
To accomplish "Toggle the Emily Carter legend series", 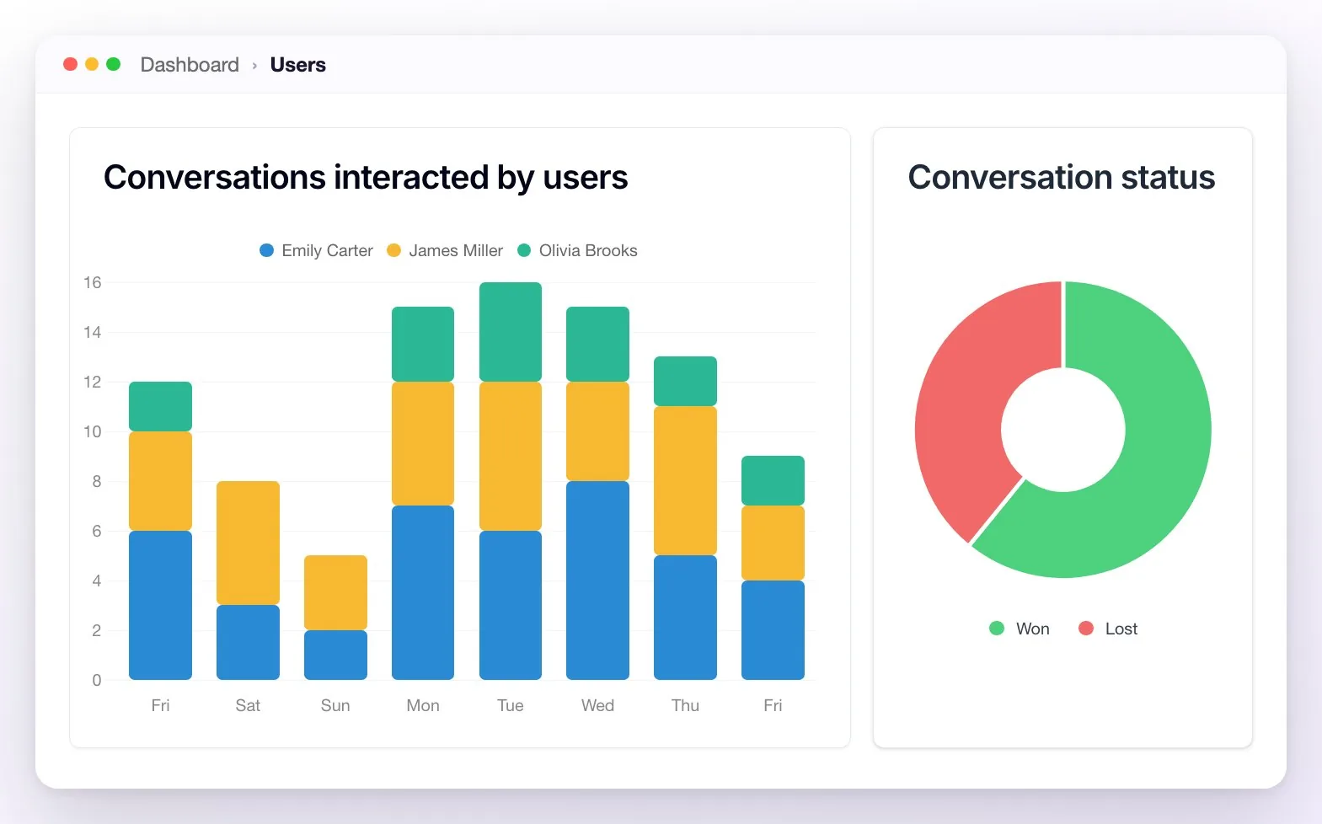I will tap(316, 250).
